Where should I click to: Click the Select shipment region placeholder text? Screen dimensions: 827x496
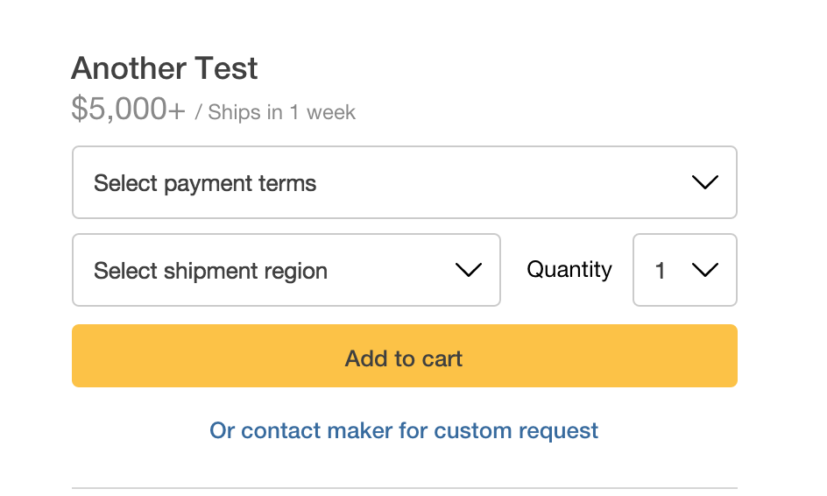[x=210, y=271]
